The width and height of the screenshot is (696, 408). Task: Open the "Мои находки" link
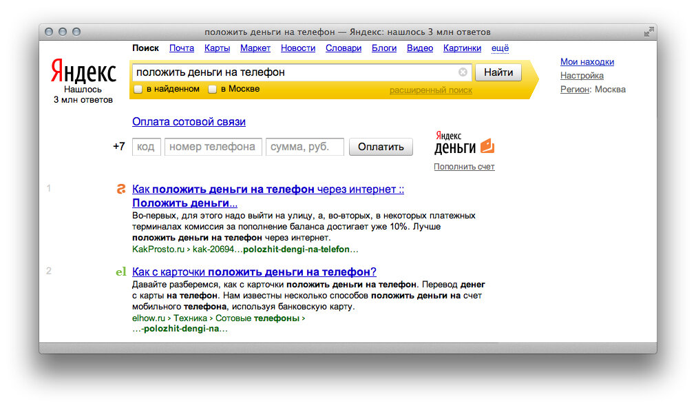587,62
